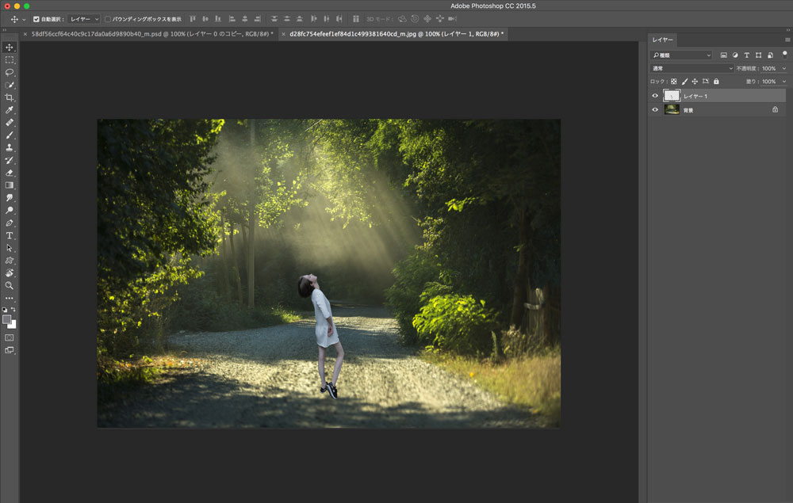This screenshot has height=503, width=793.
Task: Open the layer filter 種類 dropdown
Action: coord(681,55)
